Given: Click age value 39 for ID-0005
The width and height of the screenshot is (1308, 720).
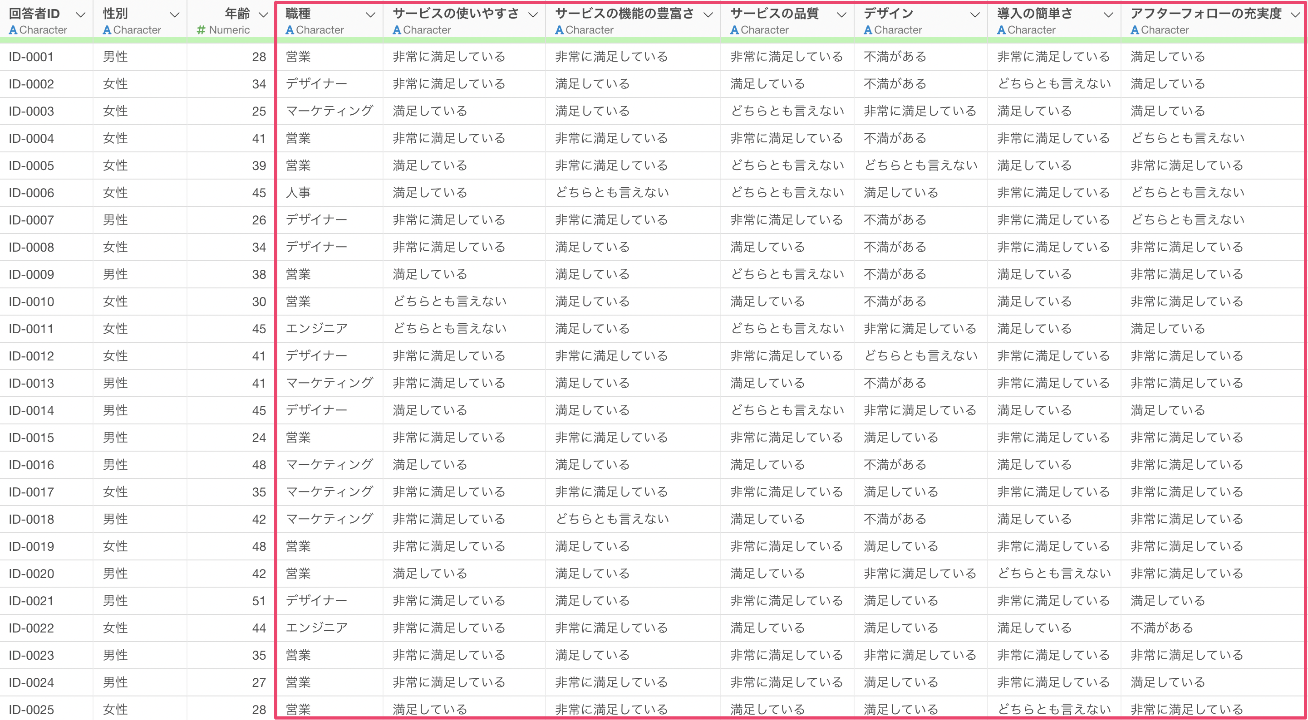Looking at the screenshot, I should pos(259,165).
